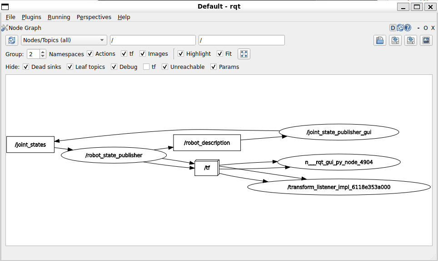Click the dock D icon in plugin header
This screenshot has height=261, width=438.
click(x=393, y=28)
